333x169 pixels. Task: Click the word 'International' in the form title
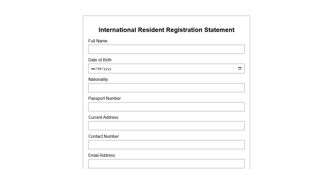coord(117,30)
